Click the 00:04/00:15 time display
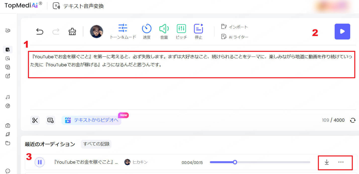This screenshot has height=174, width=359. pyautogui.click(x=192, y=162)
